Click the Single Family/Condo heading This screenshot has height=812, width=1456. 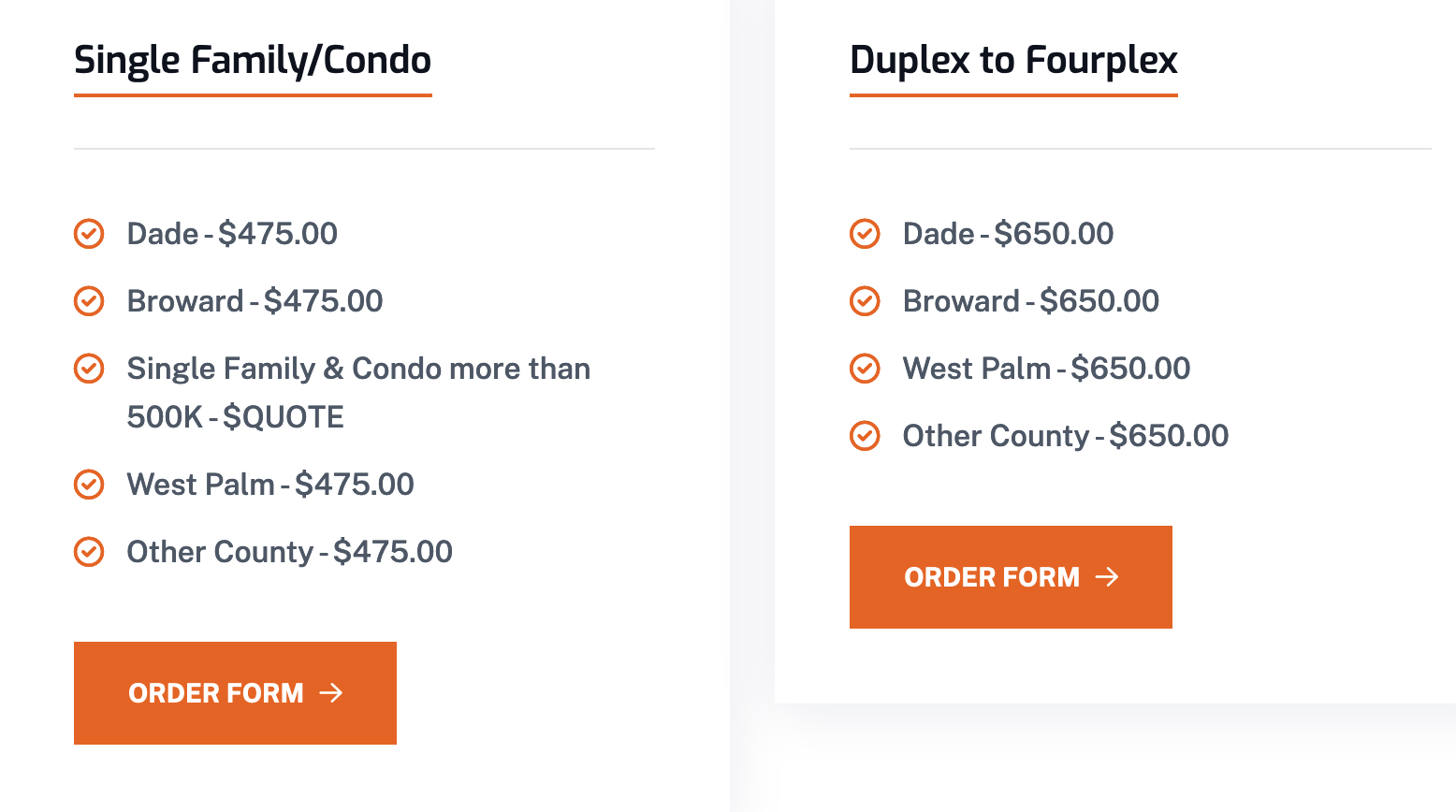(253, 60)
